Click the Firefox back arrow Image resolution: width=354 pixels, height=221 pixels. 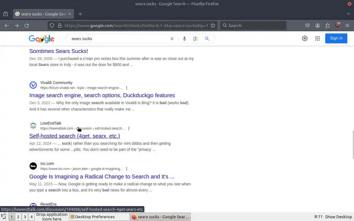(x=7, y=25)
